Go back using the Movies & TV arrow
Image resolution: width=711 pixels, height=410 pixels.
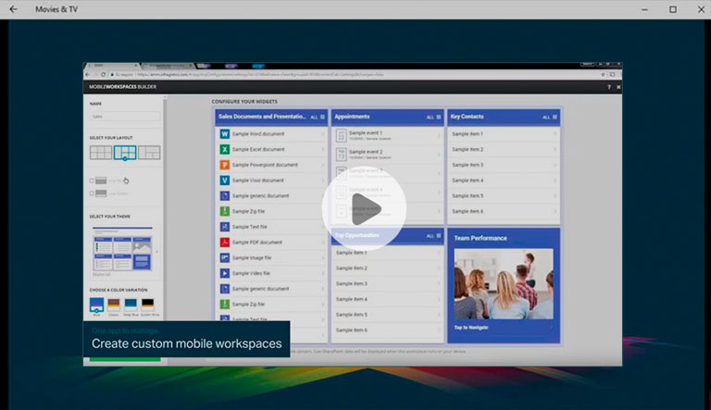[14, 9]
